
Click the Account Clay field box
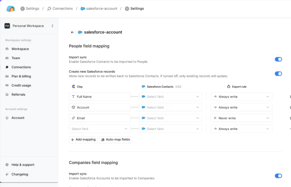point(100,107)
